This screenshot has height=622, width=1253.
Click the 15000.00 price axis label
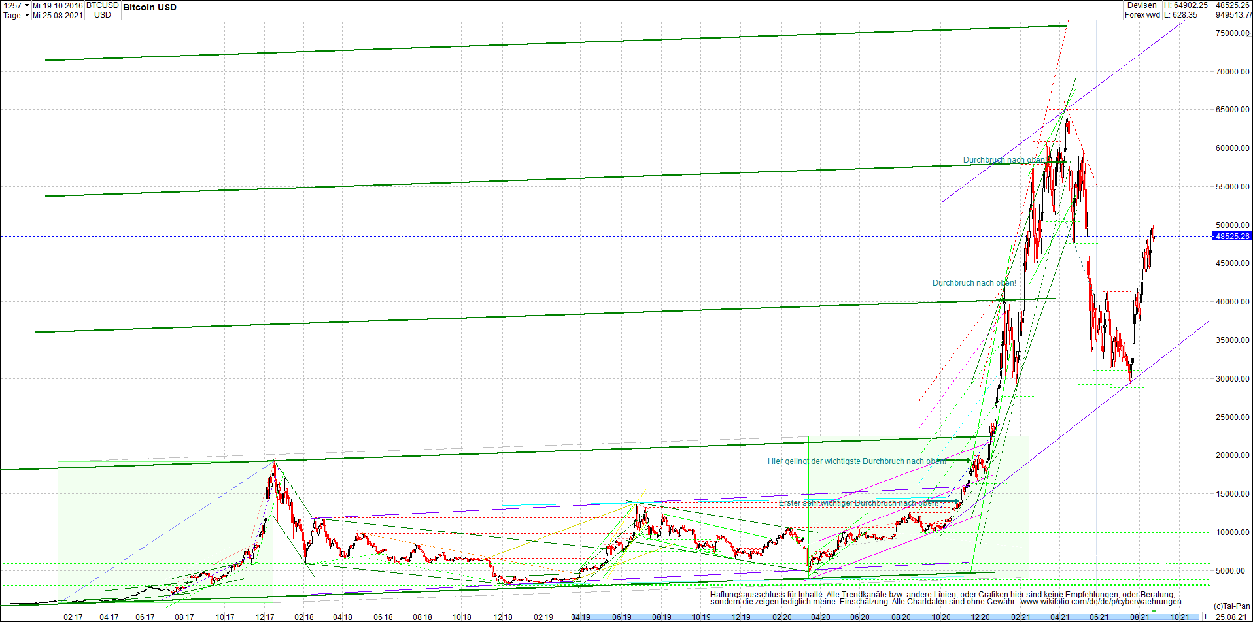click(x=1233, y=494)
